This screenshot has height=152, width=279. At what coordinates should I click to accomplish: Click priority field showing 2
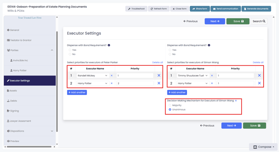pyautogui.click(x=135, y=83)
